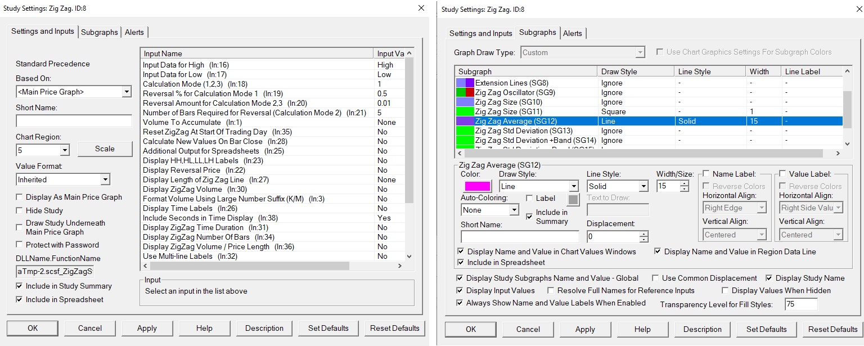Enable the Hide Study checkbox
The width and height of the screenshot is (864, 346).
pyautogui.click(x=20, y=210)
